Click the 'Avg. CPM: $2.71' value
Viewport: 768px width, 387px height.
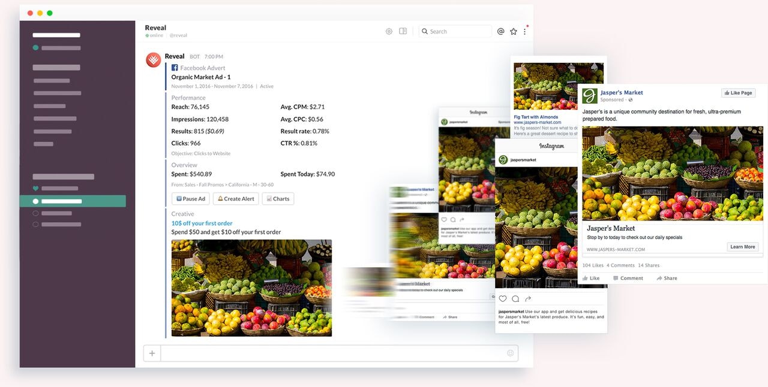pyautogui.click(x=302, y=107)
